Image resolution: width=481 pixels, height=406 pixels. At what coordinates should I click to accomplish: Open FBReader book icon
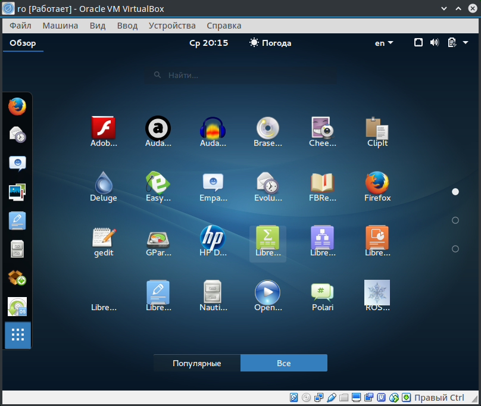[x=323, y=186]
